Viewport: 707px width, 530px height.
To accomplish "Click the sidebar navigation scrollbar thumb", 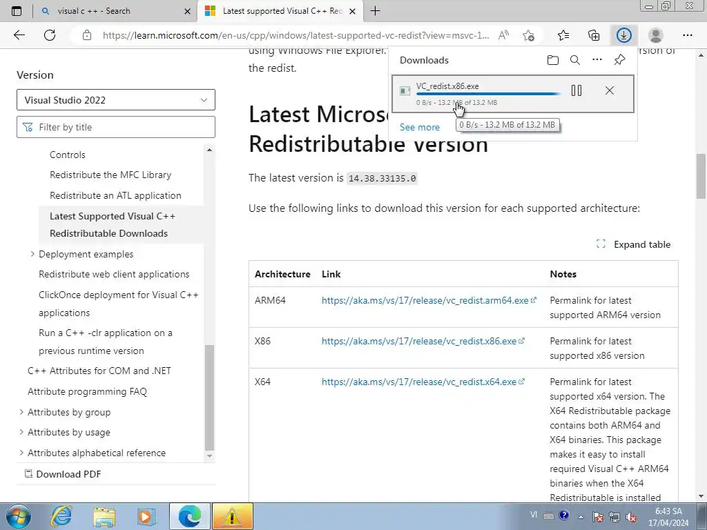I will [209, 398].
